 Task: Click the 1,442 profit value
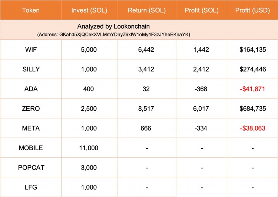[201, 49]
